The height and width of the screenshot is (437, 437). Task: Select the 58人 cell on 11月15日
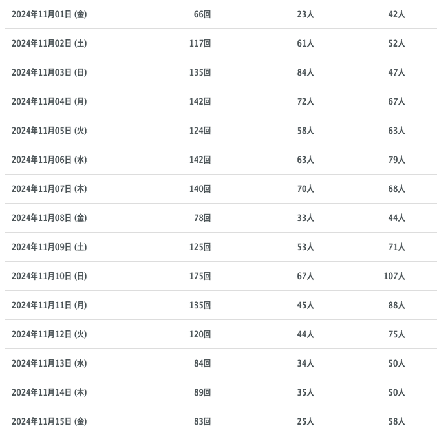pos(396,421)
